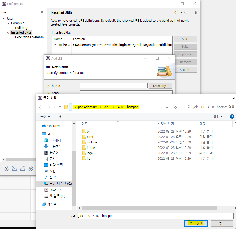Image resolution: width=236 pixels, height=229 pixels.
Task: Select 네트워크 in navigation pane
Action: point(51,204)
